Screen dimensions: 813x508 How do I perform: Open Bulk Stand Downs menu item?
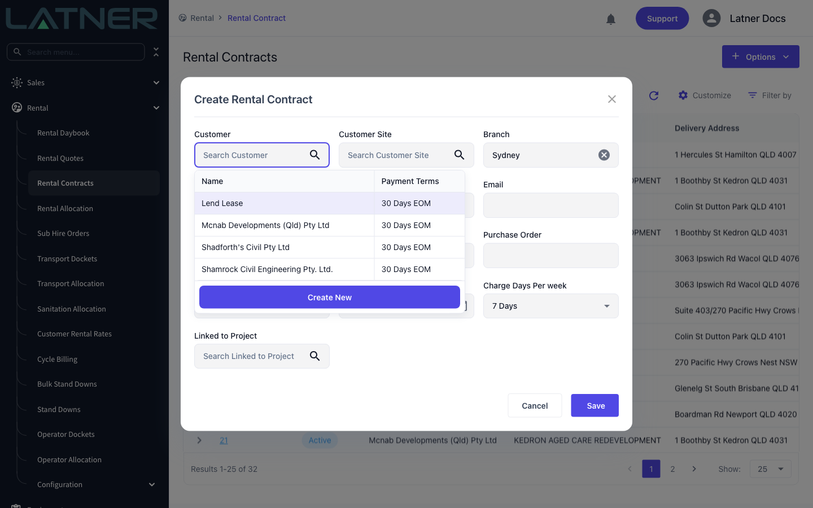67,384
